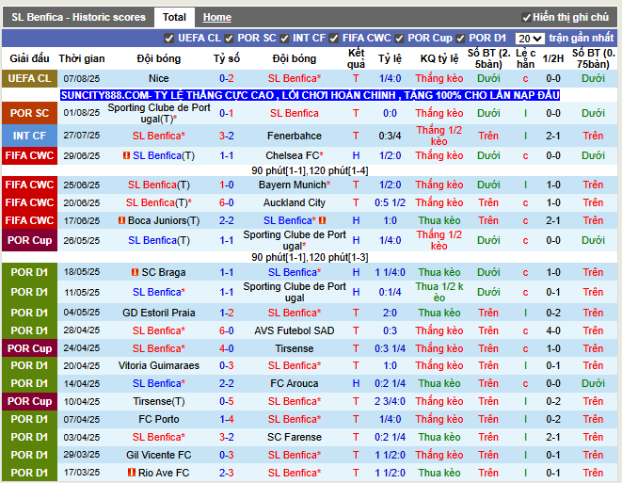The width and height of the screenshot is (622, 483).
Task: Open SC Farense team link
Action: click(295, 437)
